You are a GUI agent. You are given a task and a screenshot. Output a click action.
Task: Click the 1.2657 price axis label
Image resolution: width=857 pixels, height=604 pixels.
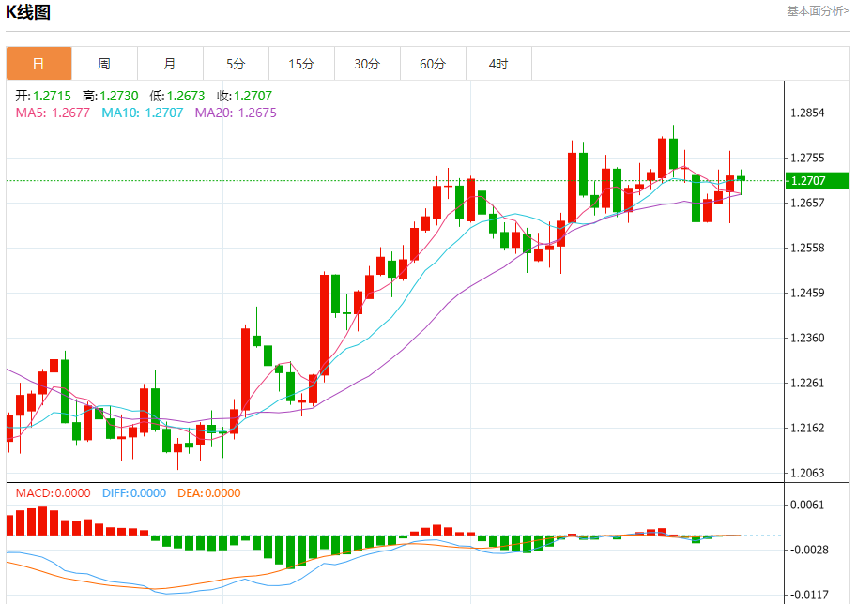807,203
